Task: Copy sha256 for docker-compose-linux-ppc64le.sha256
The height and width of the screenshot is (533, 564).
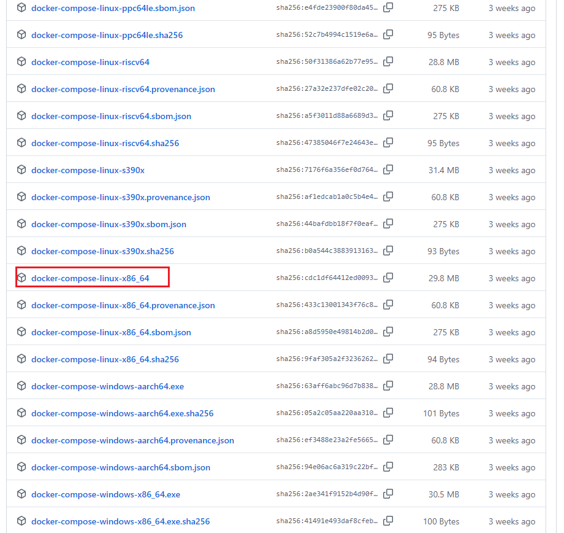Action: point(388,34)
